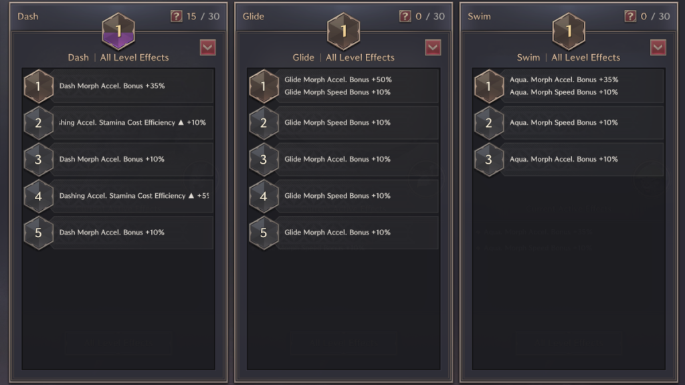Viewport: 685px width, 385px height.
Task: Open the Swim help question mark icon
Action: coord(630,16)
